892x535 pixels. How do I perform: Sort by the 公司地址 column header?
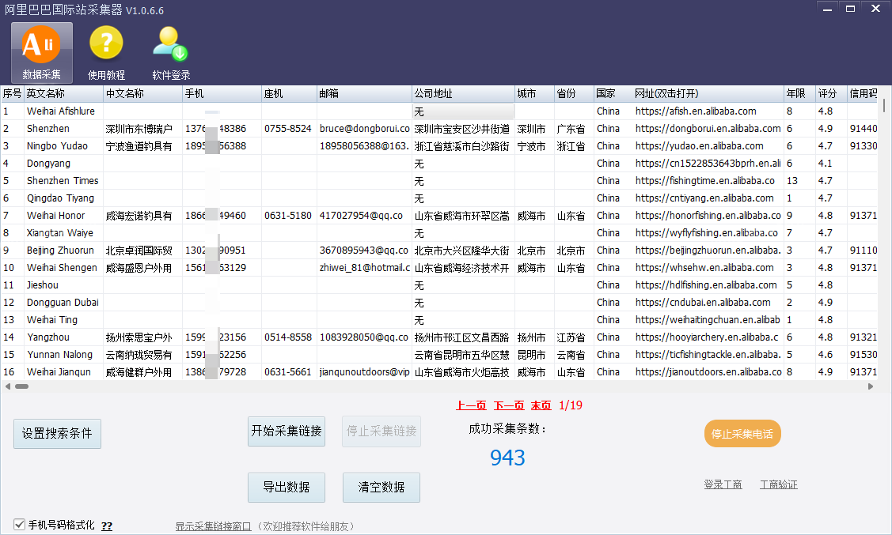coord(464,94)
